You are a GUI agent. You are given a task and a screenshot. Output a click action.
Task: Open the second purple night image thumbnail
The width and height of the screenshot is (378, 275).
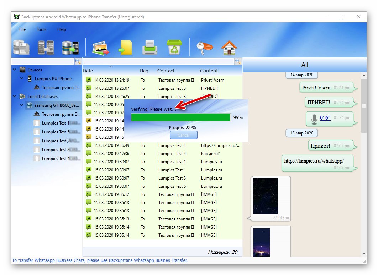[262, 242]
